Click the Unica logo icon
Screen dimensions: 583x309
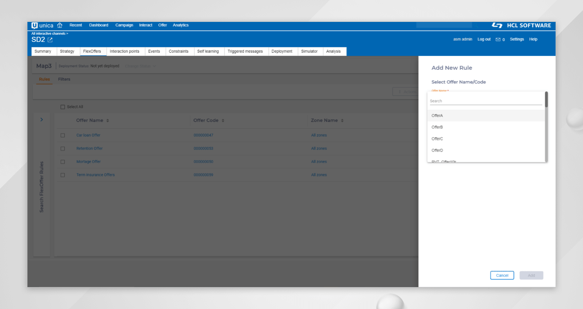(35, 25)
